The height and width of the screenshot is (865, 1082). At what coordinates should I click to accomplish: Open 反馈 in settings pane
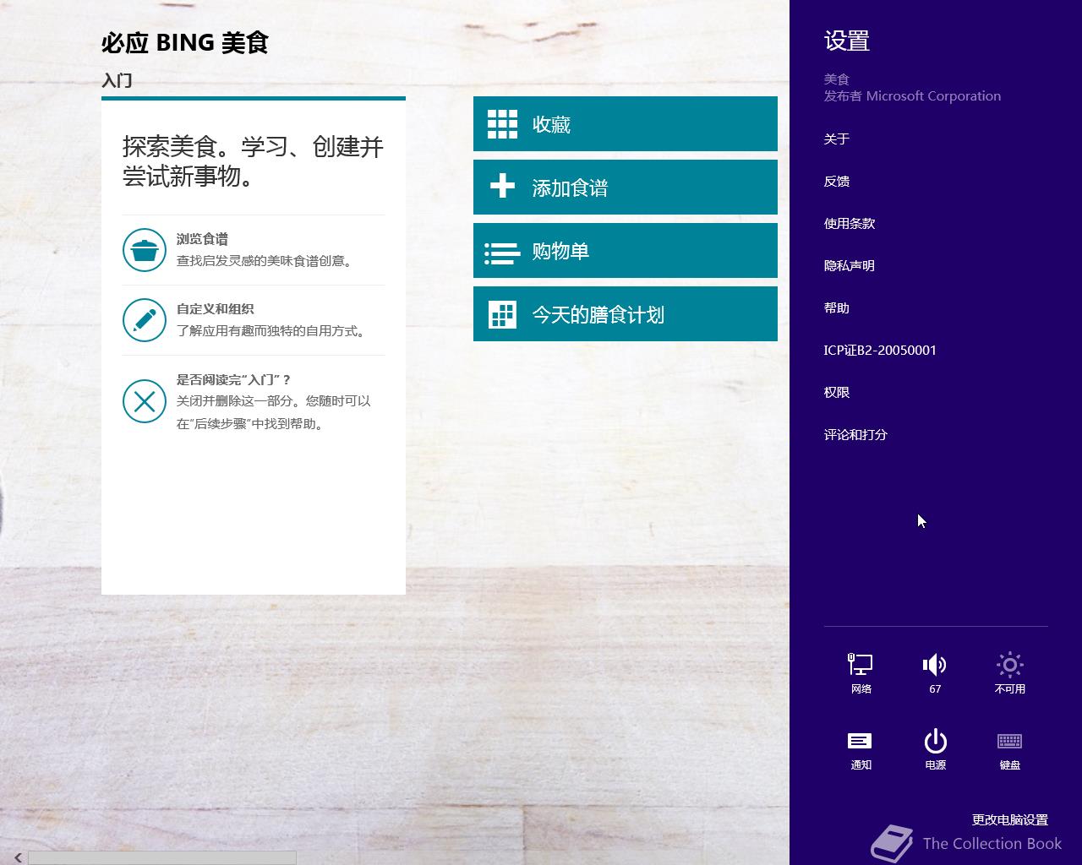pos(837,181)
